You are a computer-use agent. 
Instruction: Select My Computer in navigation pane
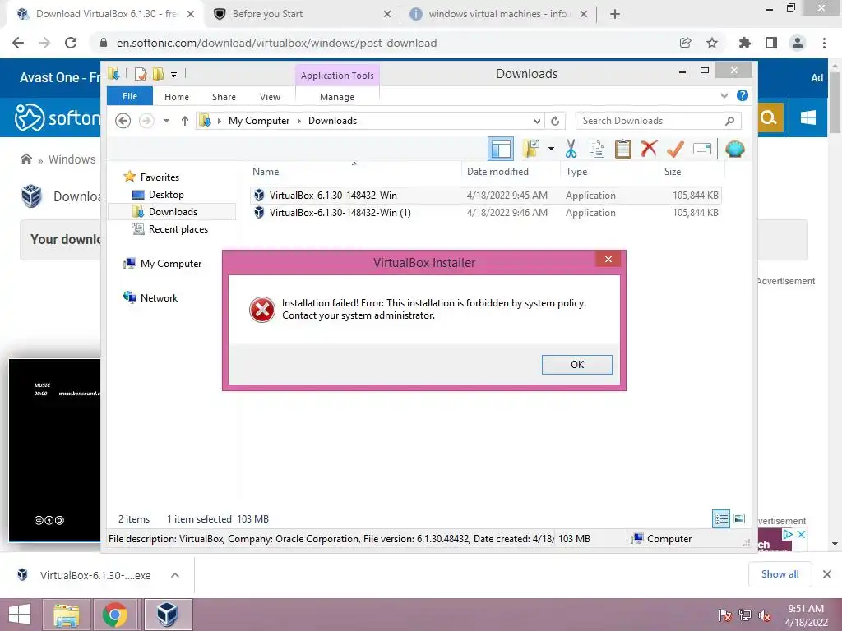pyautogui.click(x=171, y=264)
